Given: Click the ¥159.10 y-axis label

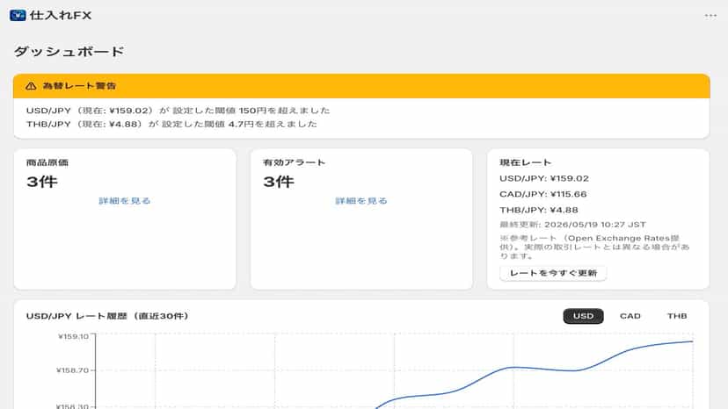Looking at the screenshot, I should tap(73, 336).
